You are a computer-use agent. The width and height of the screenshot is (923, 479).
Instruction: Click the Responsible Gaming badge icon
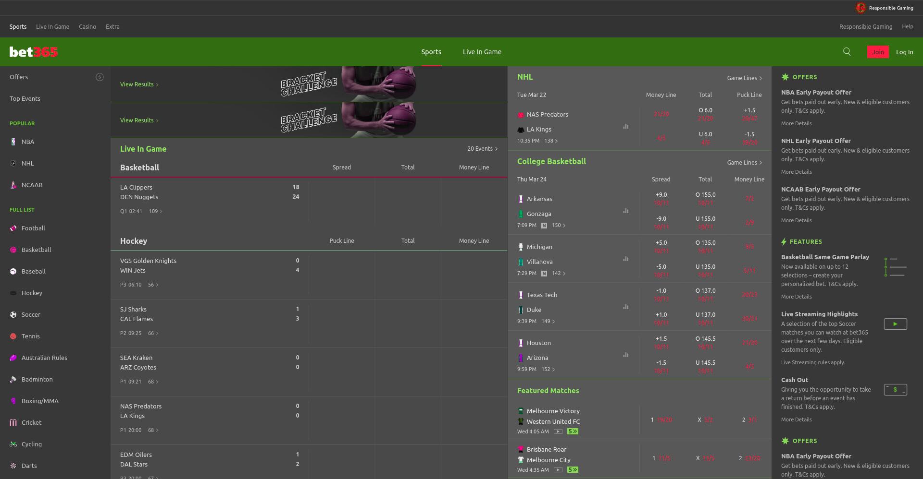click(x=861, y=8)
